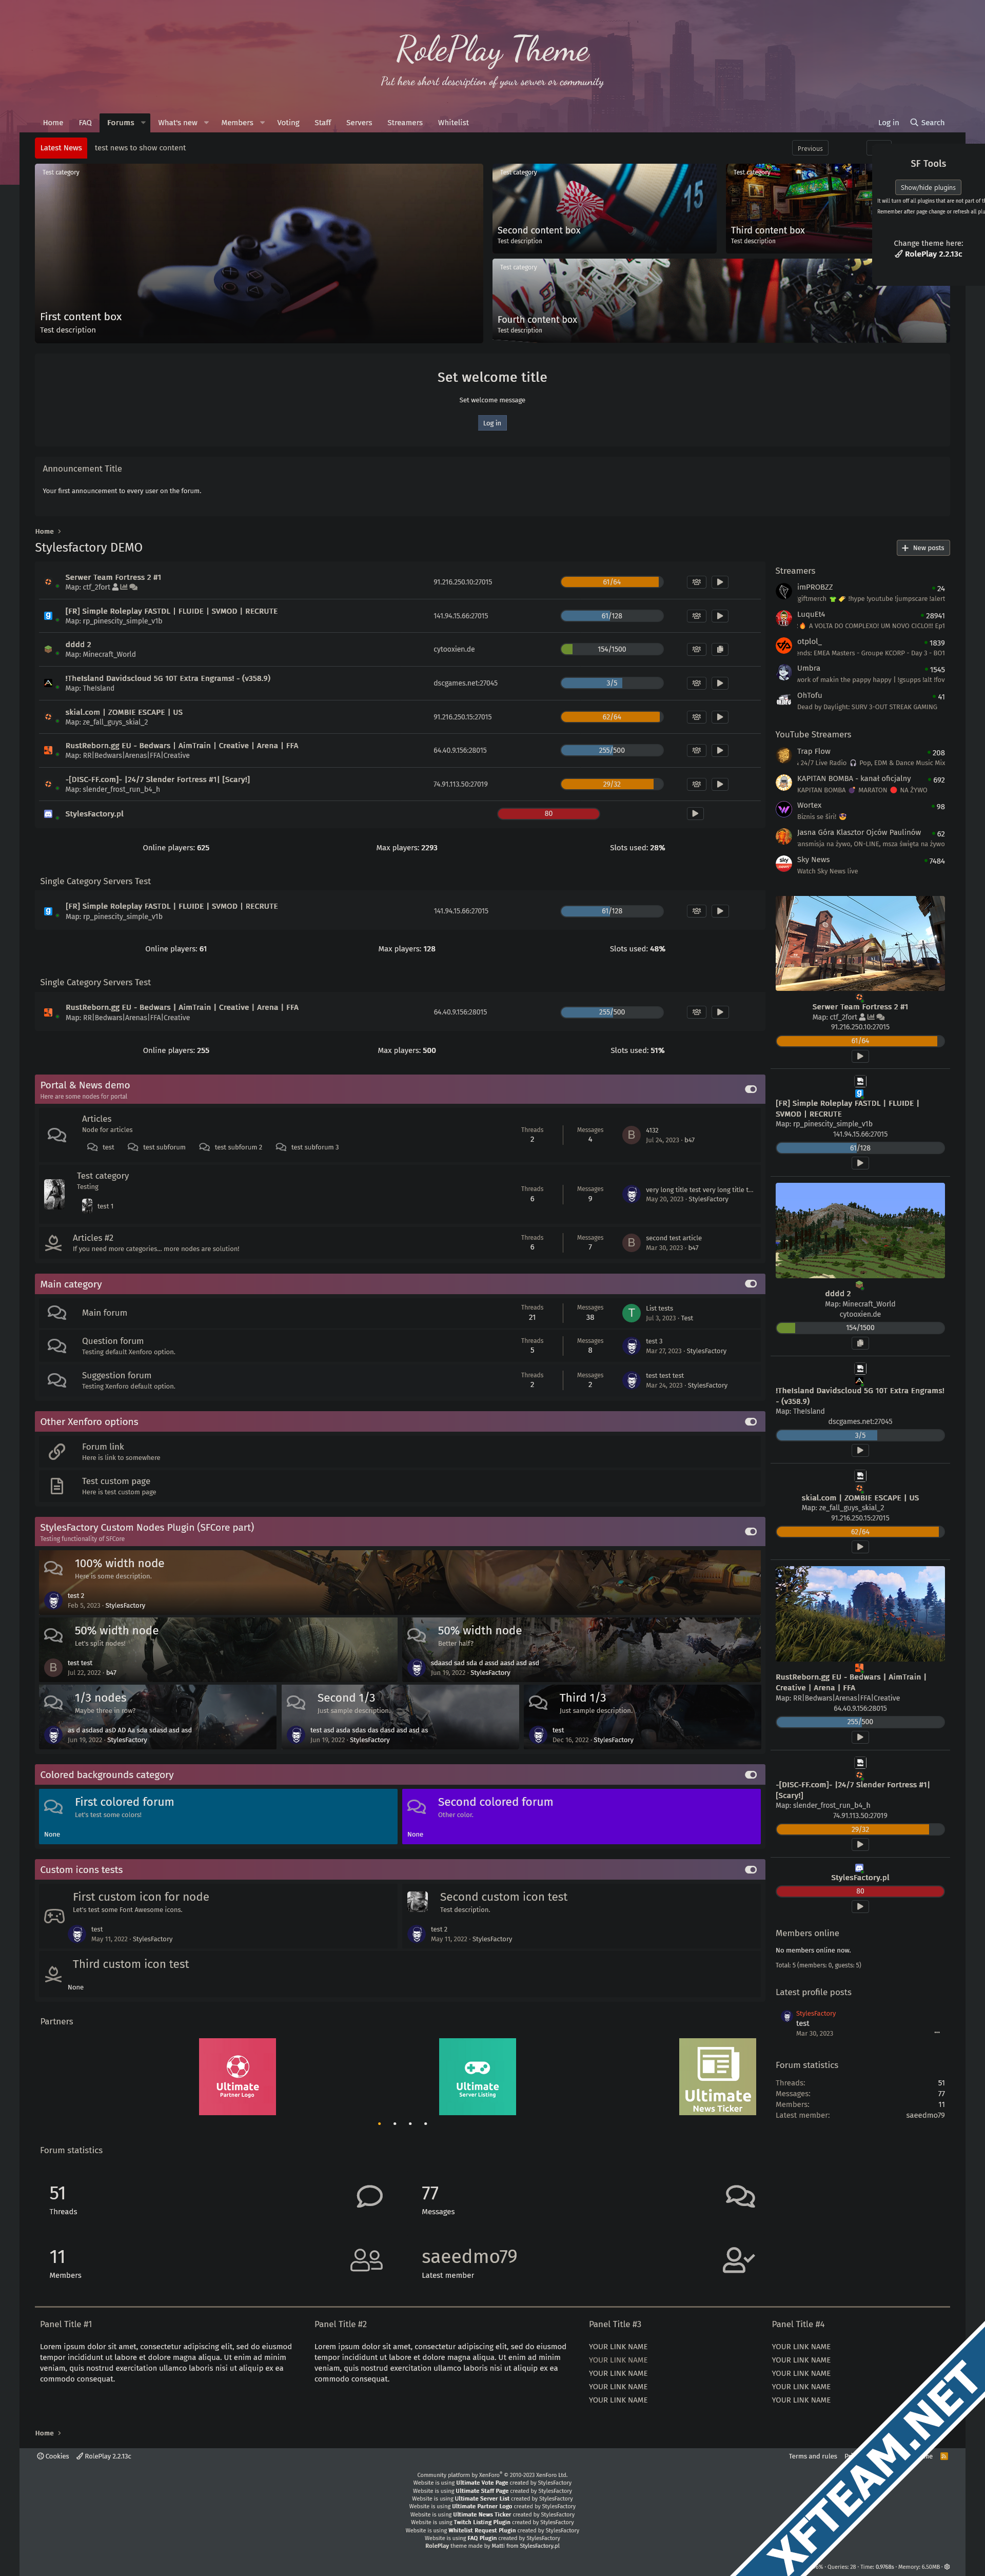The height and width of the screenshot is (2576, 985).
Task: Click the Cookies link in the footer
Action: pos(53,2456)
